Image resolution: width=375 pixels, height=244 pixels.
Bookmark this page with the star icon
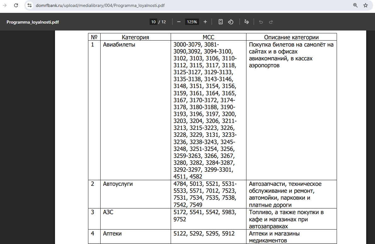click(366, 5)
